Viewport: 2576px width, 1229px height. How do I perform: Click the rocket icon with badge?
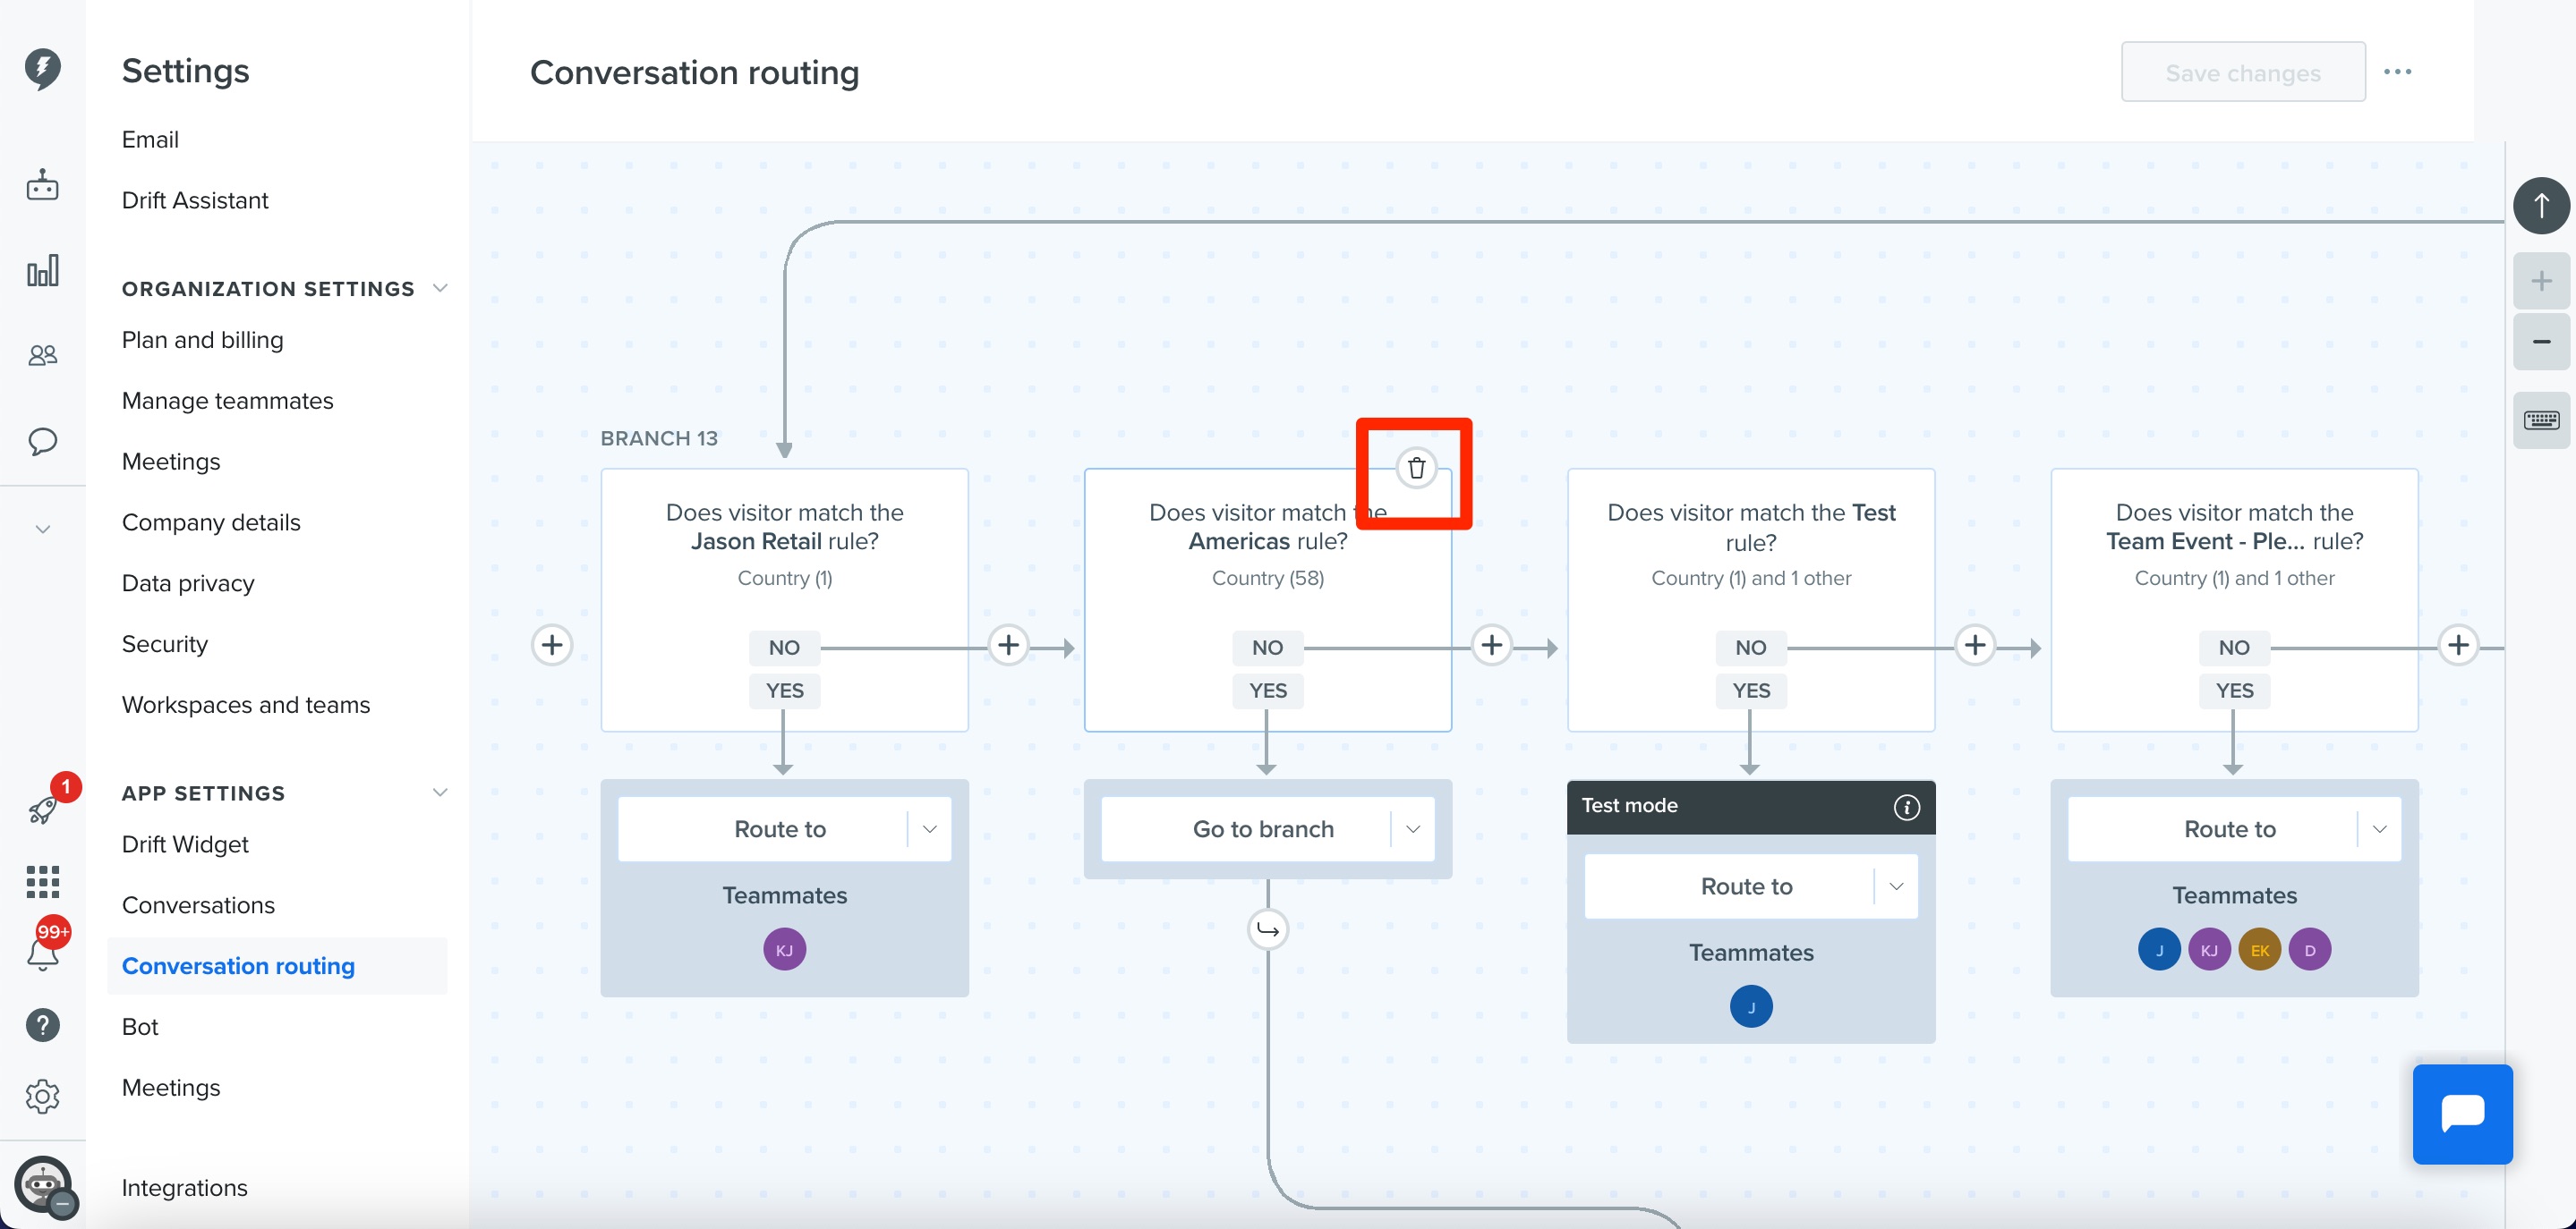pyautogui.click(x=42, y=808)
